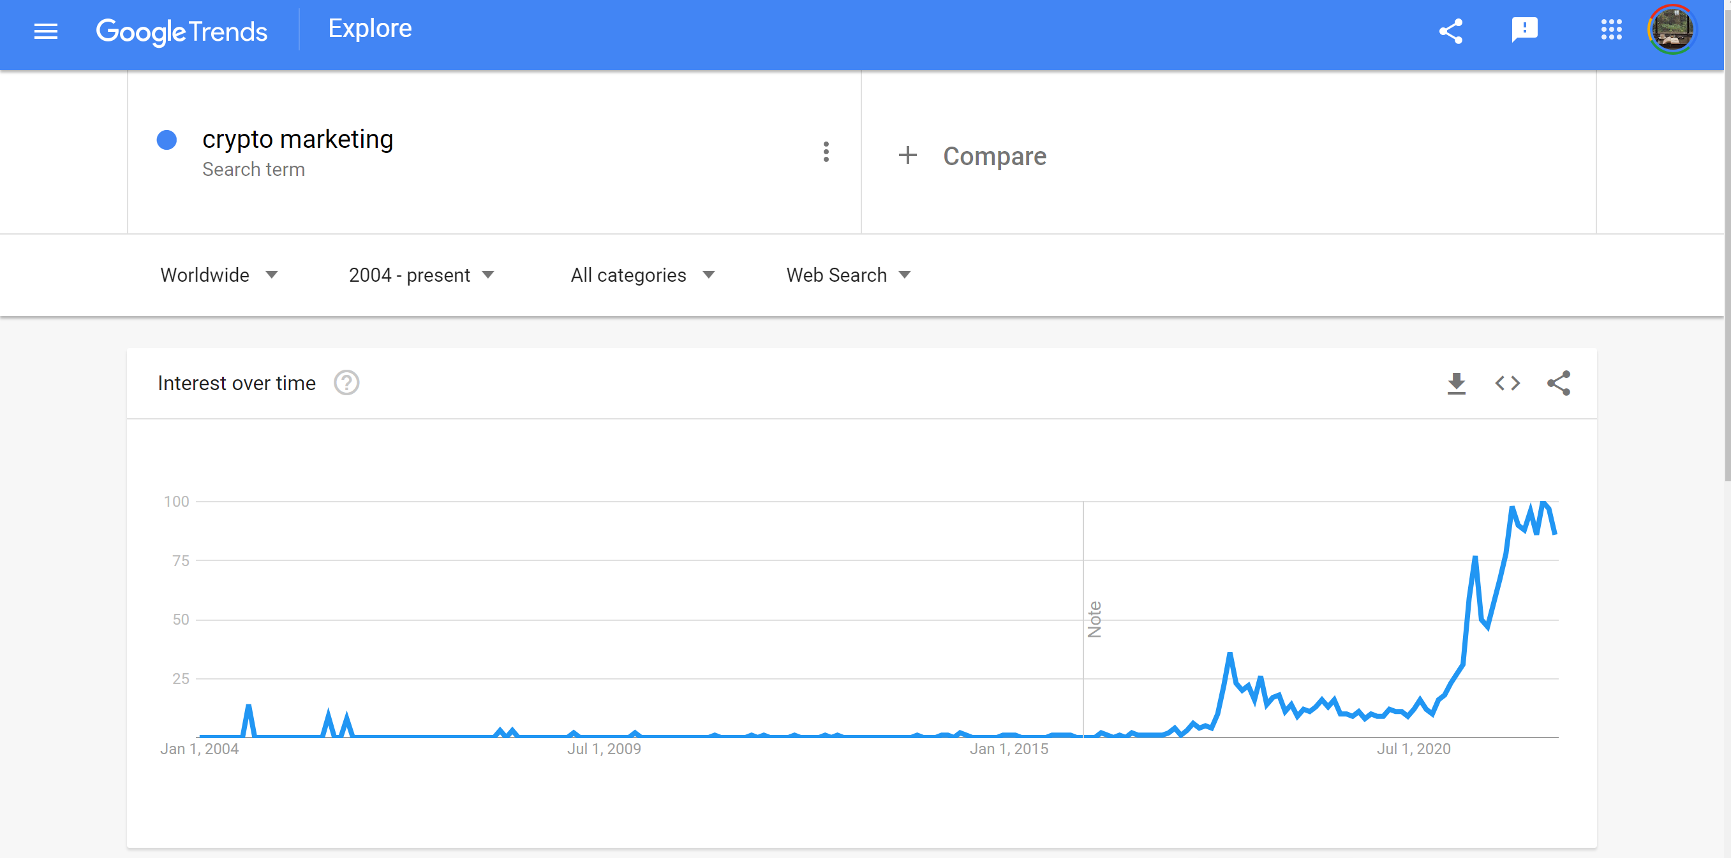Viewport: 1731px width, 858px height.
Task: Go to the Google Trends home logo
Action: tap(181, 31)
